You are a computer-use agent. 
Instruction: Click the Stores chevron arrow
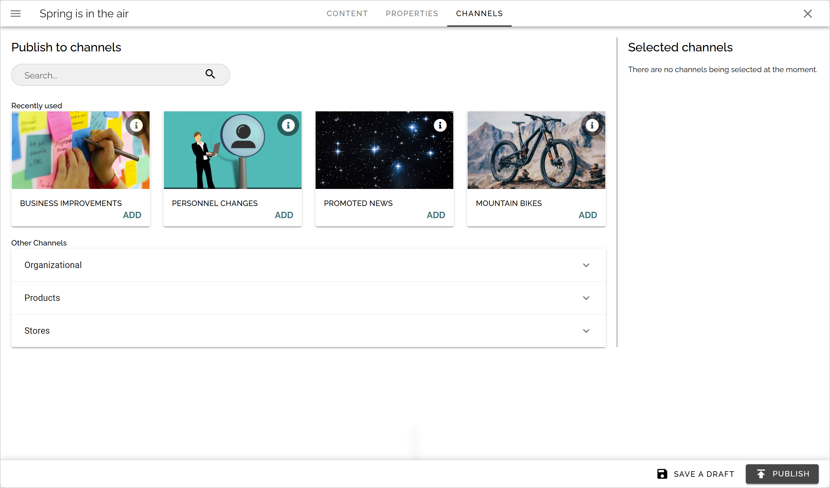(x=586, y=330)
